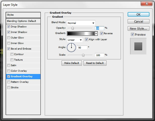The width and height of the screenshot is (155, 121).
Task: Select the Contour sub-item label
Action: pyautogui.click(x=19, y=54)
